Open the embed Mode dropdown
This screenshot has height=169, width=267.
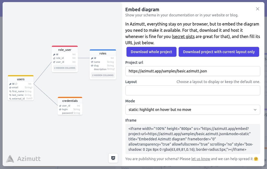click(x=193, y=110)
